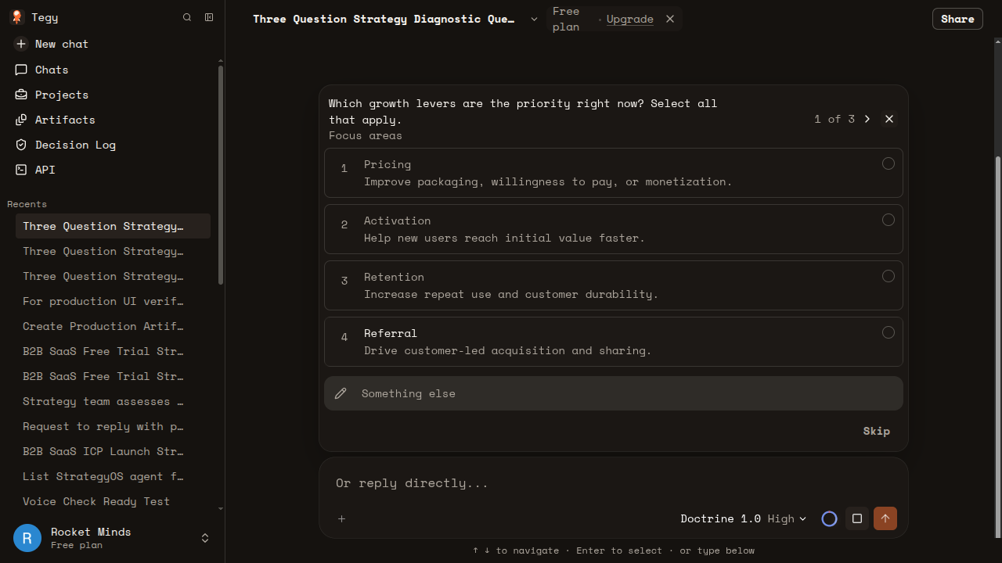Open recent chat For production UI verif…
Image resolution: width=1002 pixels, height=563 pixels.
(x=113, y=301)
